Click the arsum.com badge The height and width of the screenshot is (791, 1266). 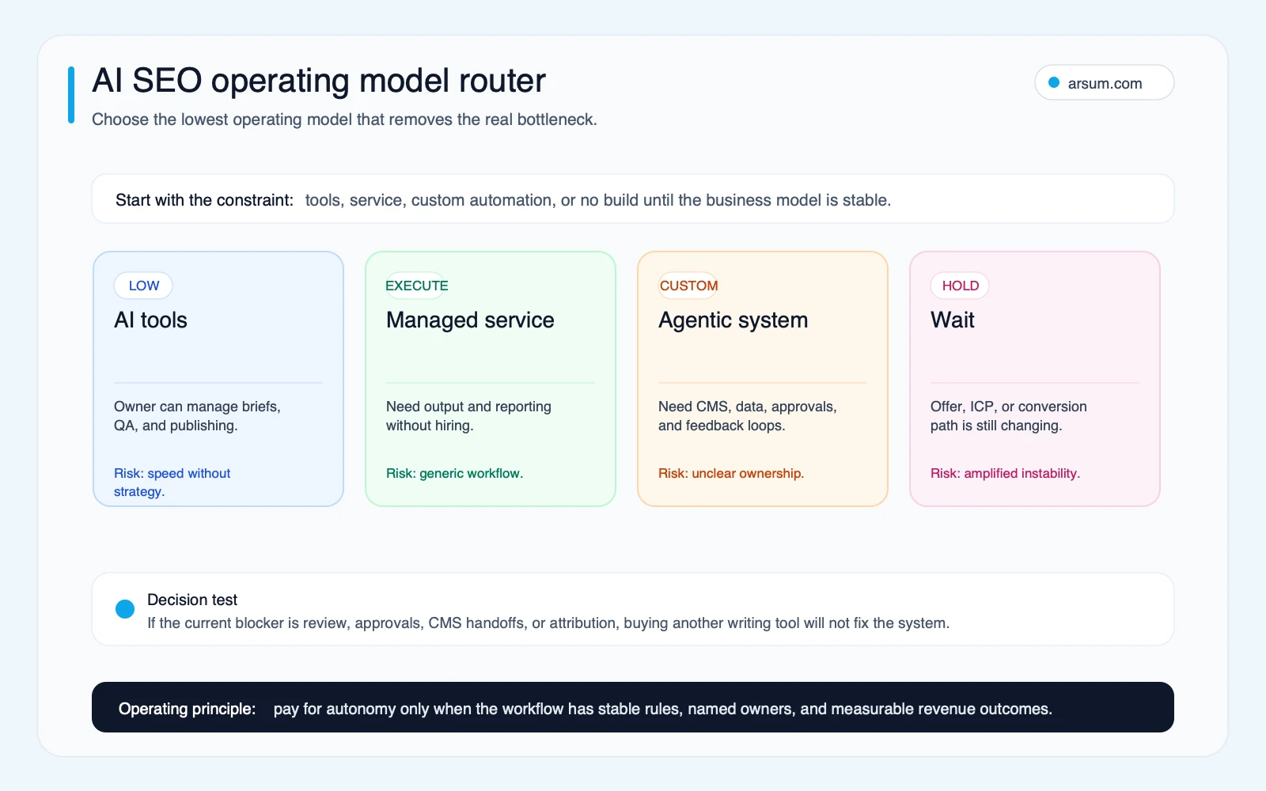[x=1104, y=82]
